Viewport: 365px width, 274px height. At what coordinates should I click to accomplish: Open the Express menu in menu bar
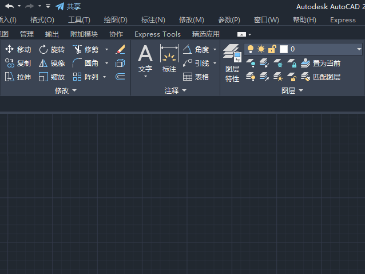(x=343, y=20)
